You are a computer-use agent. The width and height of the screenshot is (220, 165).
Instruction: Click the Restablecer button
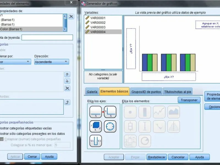[x=156, y=157]
